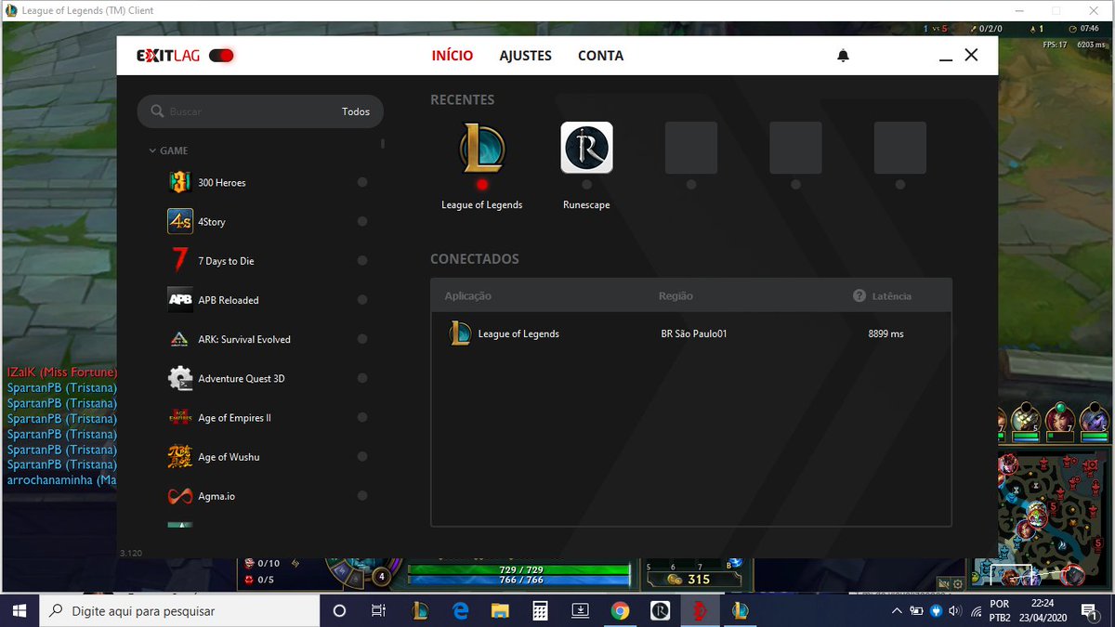Open recent Runescape icon

[586, 148]
